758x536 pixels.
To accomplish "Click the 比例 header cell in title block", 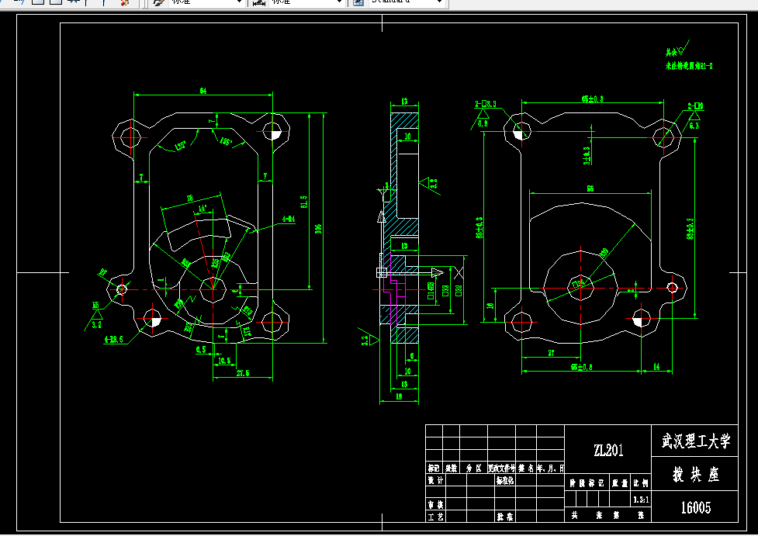I will click(641, 482).
